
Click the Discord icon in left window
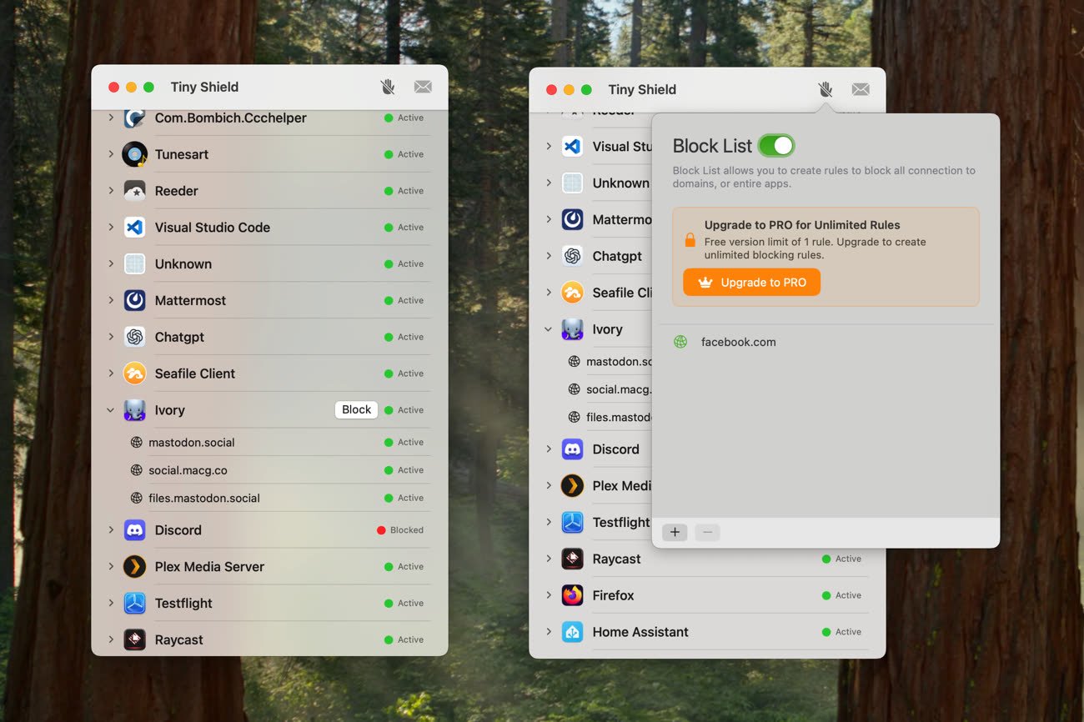[x=134, y=530]
